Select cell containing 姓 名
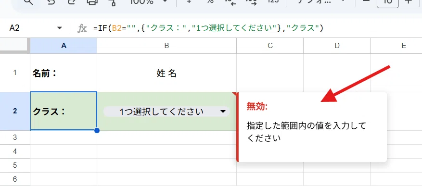The width and height of the screenshot is (422, 186). pos(166,73)
